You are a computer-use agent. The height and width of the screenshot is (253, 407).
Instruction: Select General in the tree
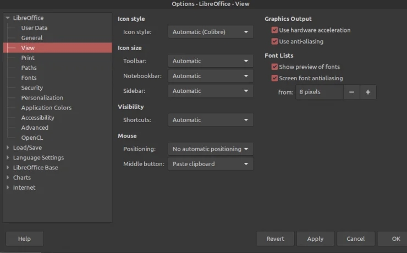pyautogui.click(x=32, y=38)
